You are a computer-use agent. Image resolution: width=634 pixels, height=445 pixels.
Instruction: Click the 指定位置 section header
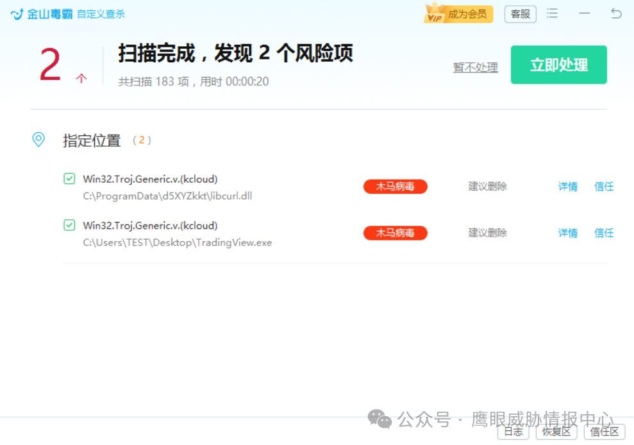92,140
